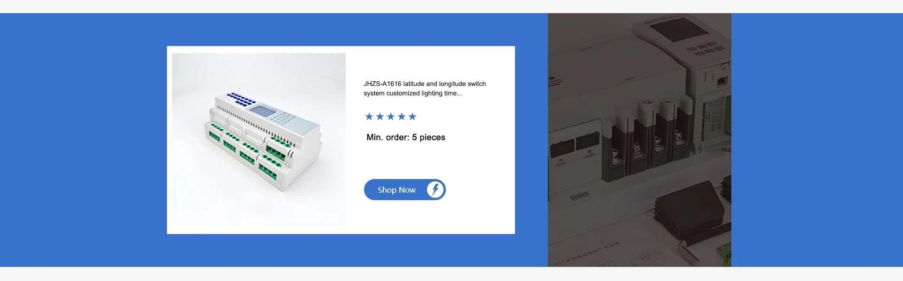903x281 pixels.
Task: Select the first rating star
Action: [x=369, y=117]
